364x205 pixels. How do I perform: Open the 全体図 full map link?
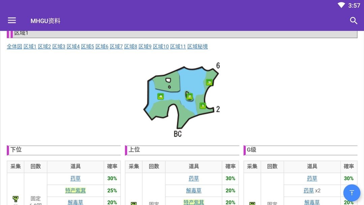[14, 47]
